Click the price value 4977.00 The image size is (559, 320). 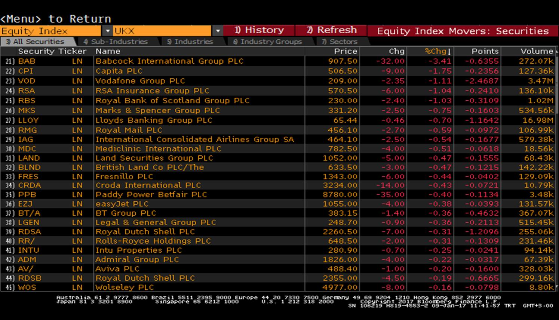tap(340, 287)
